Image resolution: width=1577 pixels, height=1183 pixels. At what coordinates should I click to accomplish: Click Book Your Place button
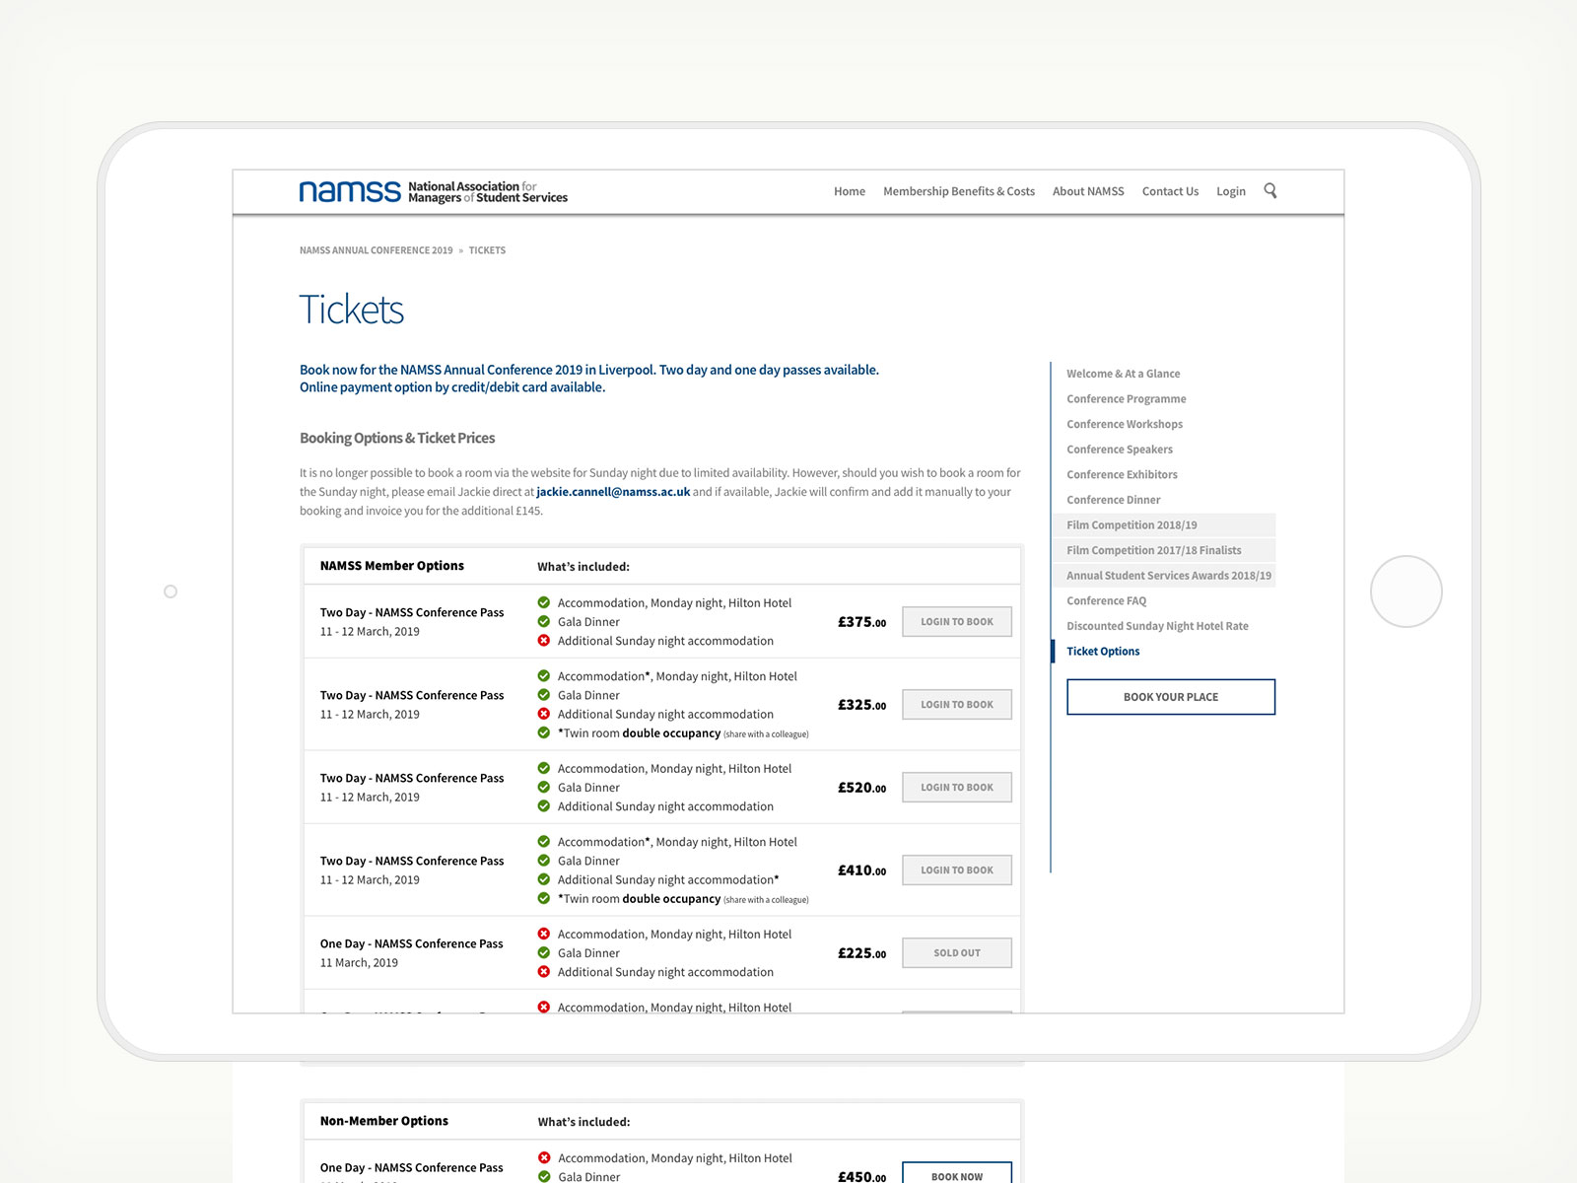(x=1171, y=697)
